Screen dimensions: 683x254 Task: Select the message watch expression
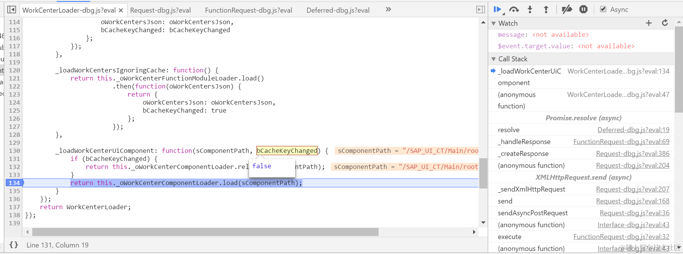tap(543, 34)
